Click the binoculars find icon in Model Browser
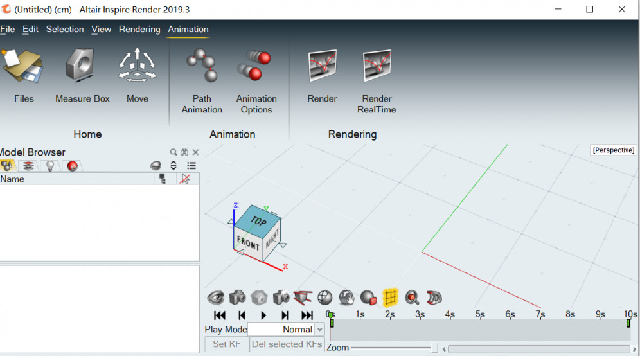640x356 pixels. point(184,152)
